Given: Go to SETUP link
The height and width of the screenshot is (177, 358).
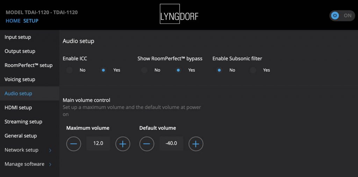Looking at the screenshot, I should 31,21.
